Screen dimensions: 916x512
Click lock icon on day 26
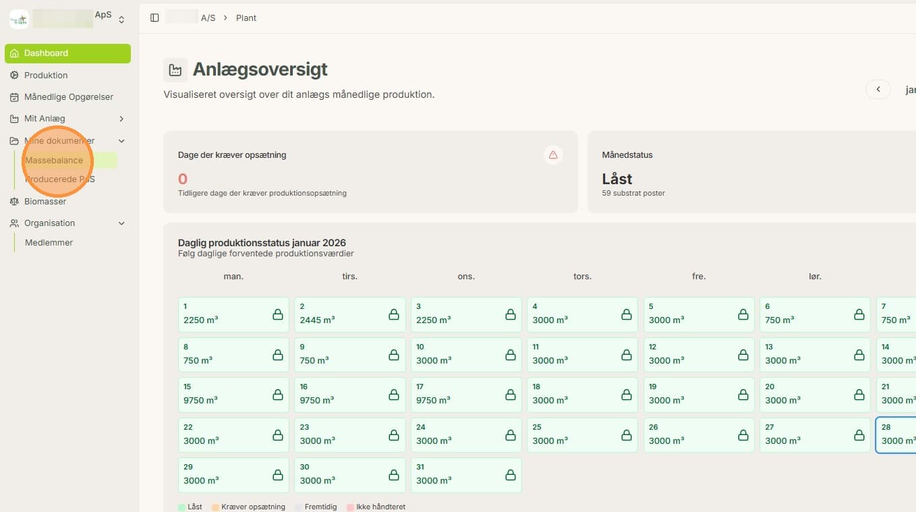[743, 435]
